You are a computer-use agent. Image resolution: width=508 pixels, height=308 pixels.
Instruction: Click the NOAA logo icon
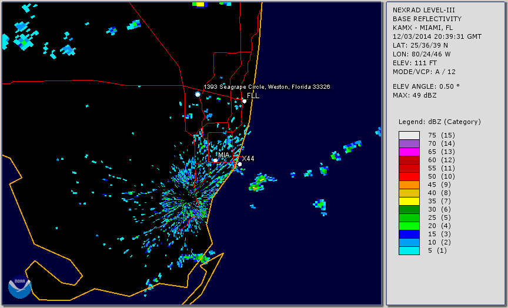[x=20, y=287]
